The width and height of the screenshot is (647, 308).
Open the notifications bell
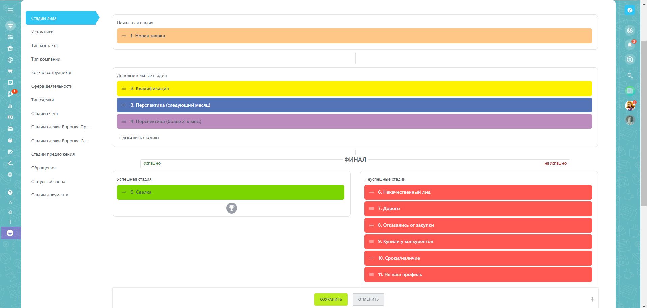tap(630, 45)
